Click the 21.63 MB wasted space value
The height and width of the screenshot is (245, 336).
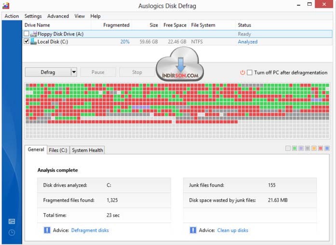click(x=278, y=200)
